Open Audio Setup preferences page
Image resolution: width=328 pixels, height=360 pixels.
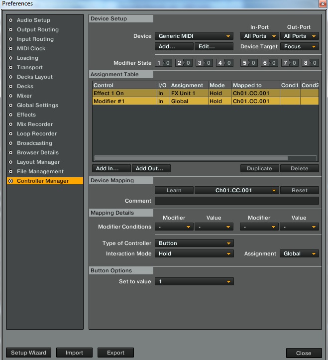(x=33, y=20)
